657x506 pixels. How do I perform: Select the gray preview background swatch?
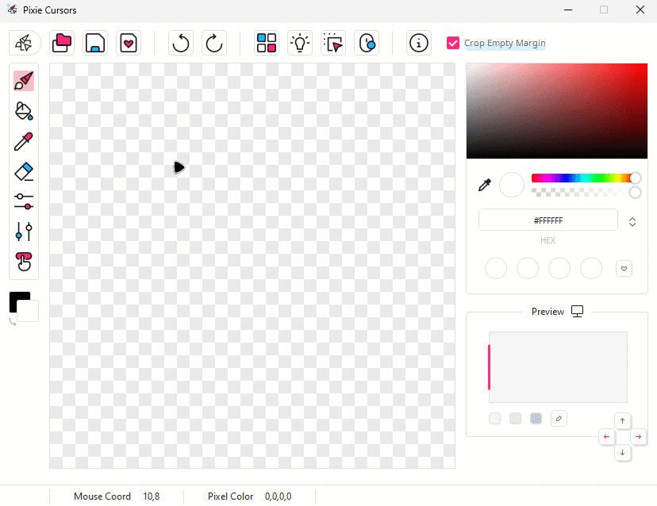516,419
